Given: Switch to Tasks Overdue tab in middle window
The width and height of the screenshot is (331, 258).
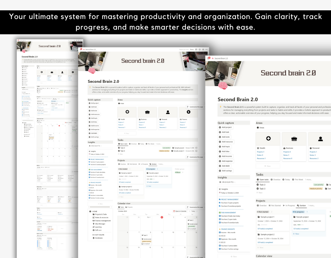Looking at the screenshot, I should (x=133, y=144).
